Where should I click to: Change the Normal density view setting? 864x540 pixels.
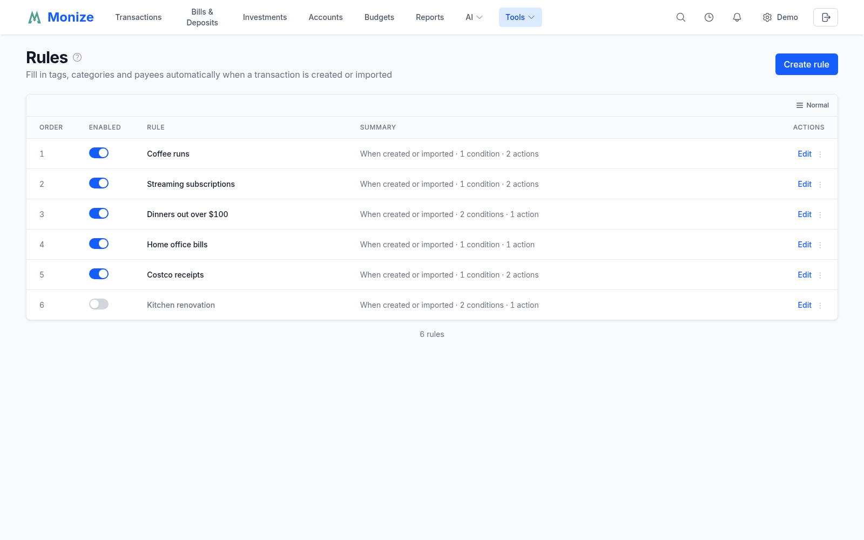(812, 105)
